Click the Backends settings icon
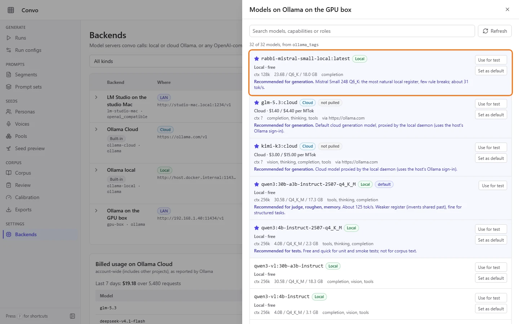Screen dimensions: 519x324 tap(9, 234)
